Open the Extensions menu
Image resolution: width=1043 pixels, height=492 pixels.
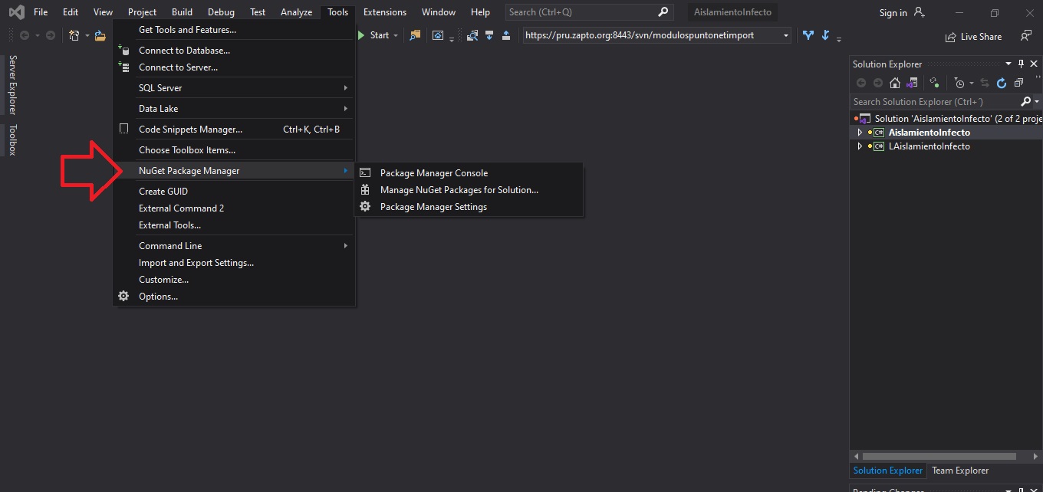384,11
